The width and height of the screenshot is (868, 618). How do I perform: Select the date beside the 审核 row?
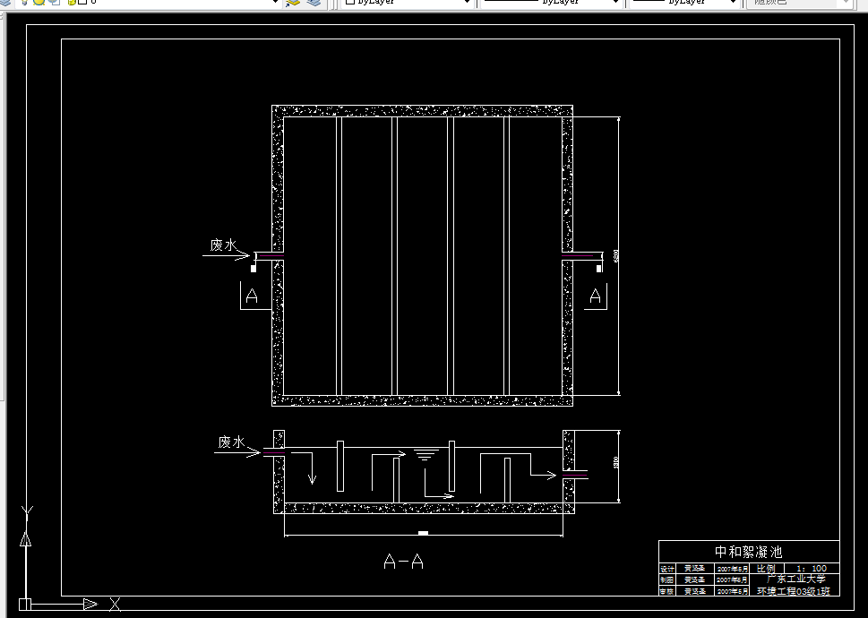tap(733, 591)
